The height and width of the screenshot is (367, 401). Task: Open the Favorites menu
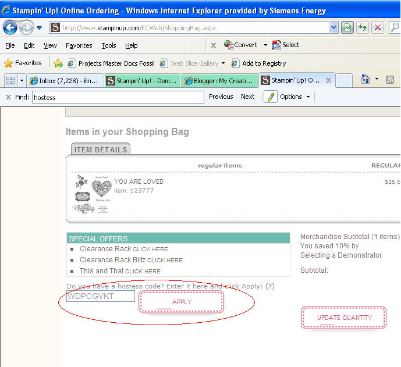click(79, 45)
